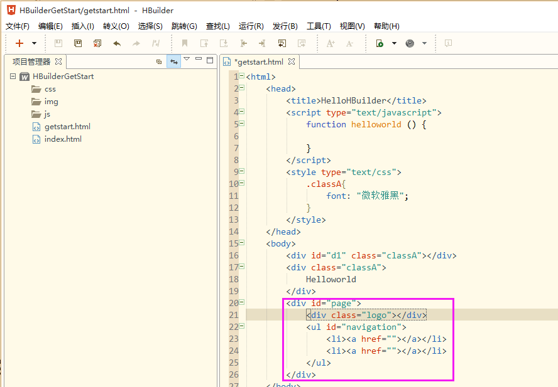The height and width of the screenshot is (387, 558).
Task: Open the 跳转(G) menu
Action: (184, 26)
